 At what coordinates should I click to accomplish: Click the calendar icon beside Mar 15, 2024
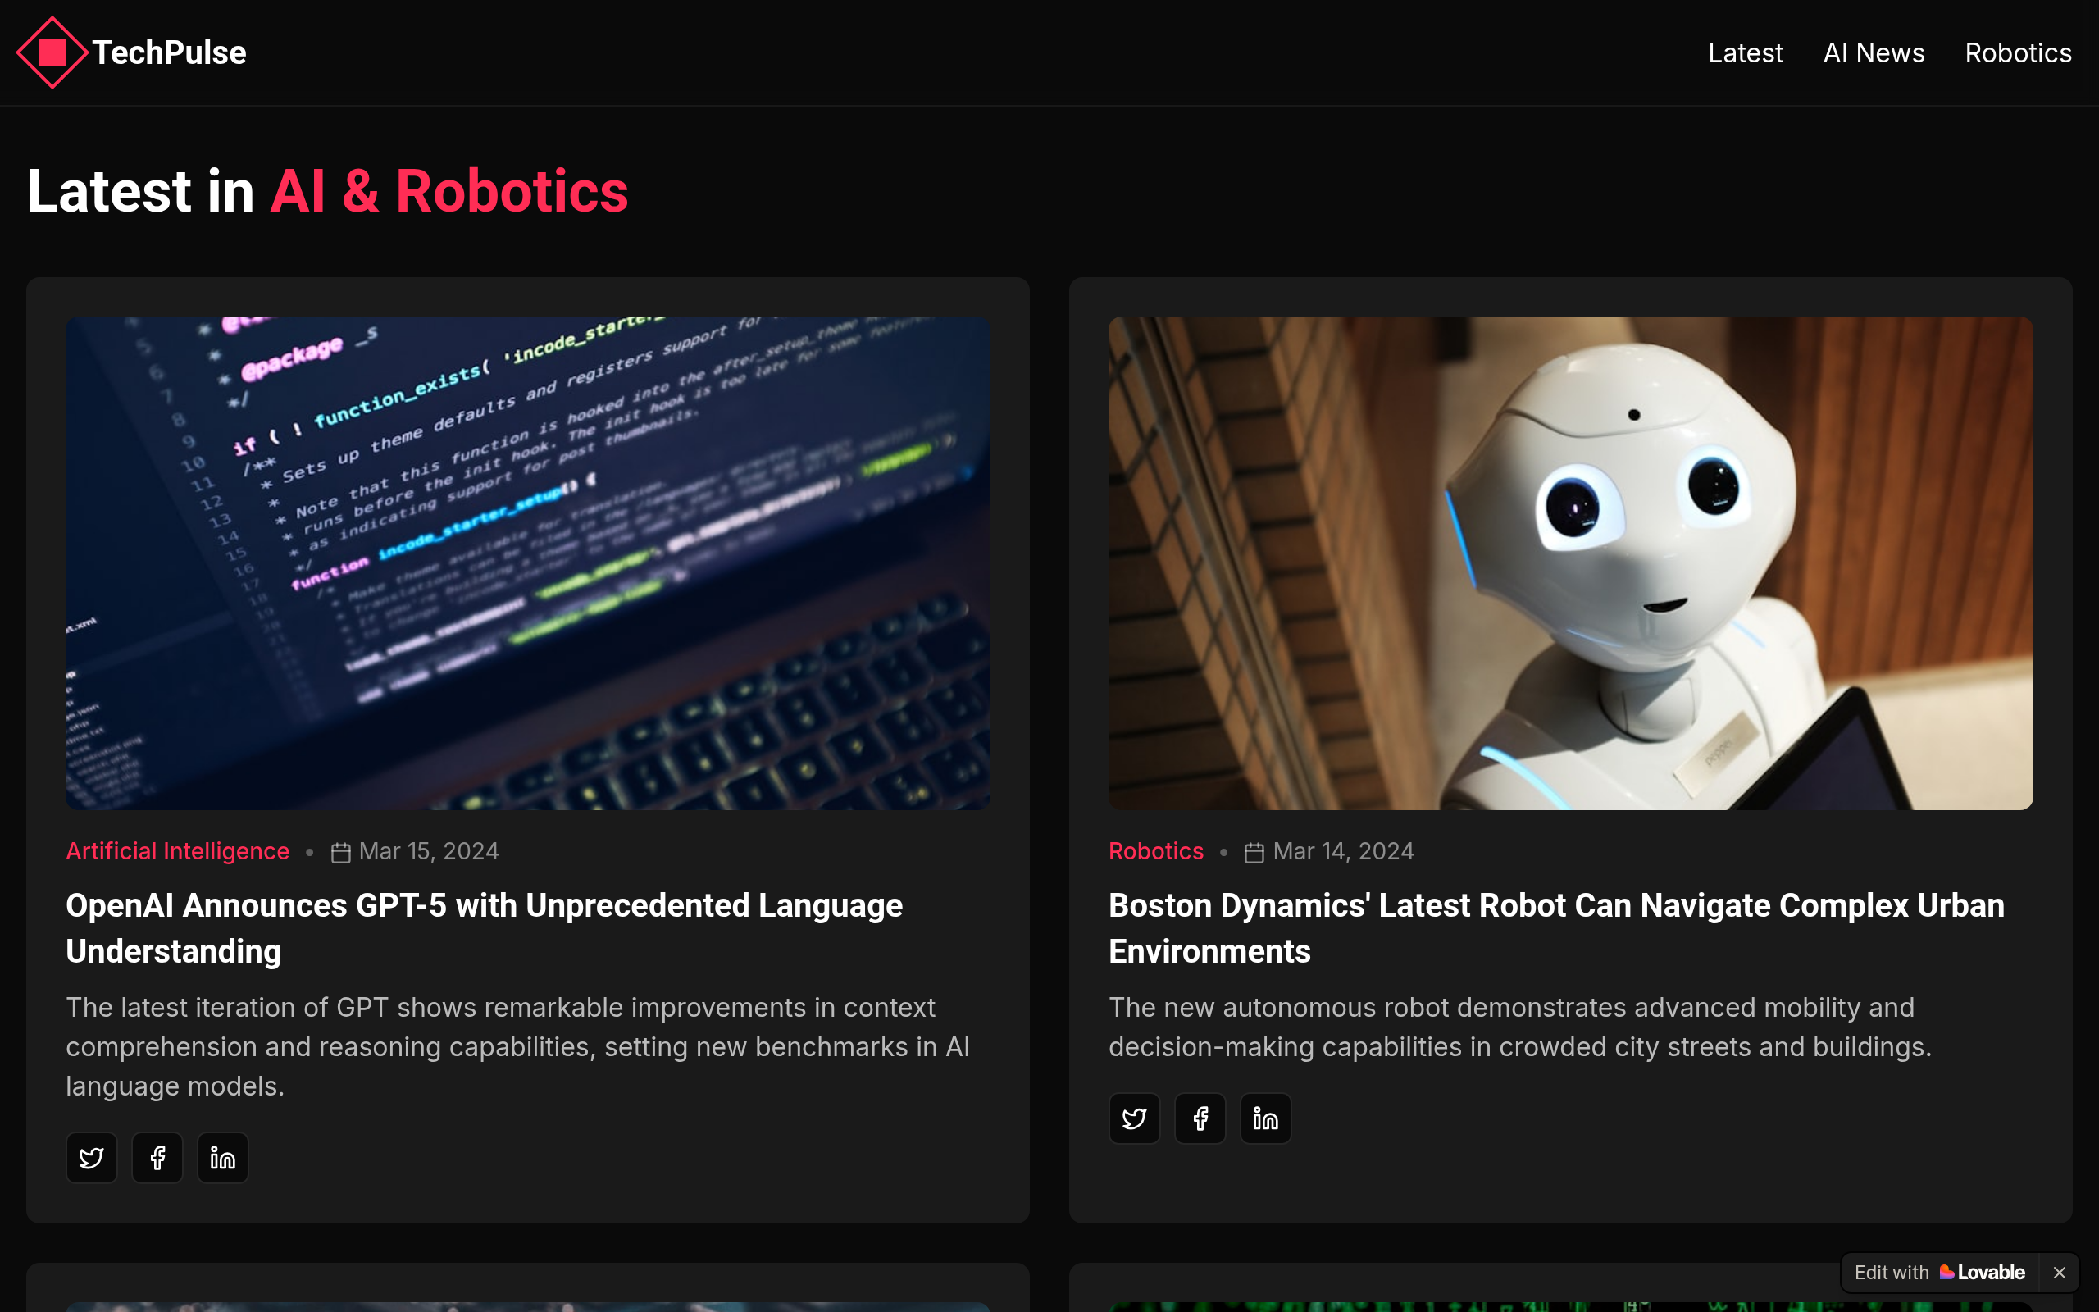click(x=341, y=853)
